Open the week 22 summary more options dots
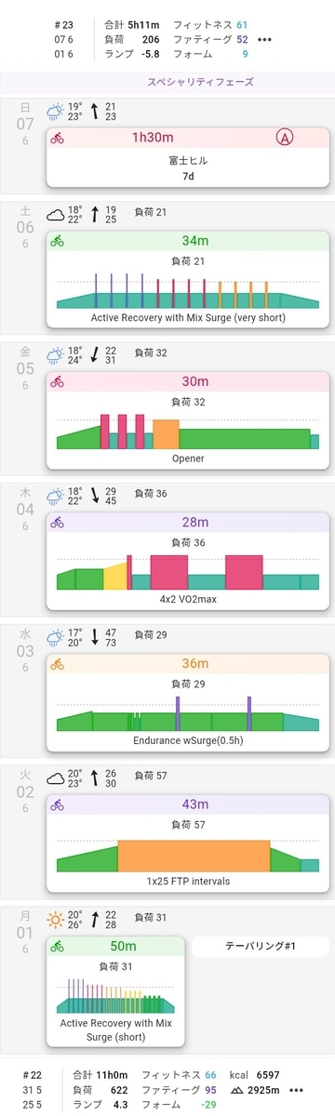Image resolution: width=335 pixels, height=1116 pixels. pos(297,1089)
